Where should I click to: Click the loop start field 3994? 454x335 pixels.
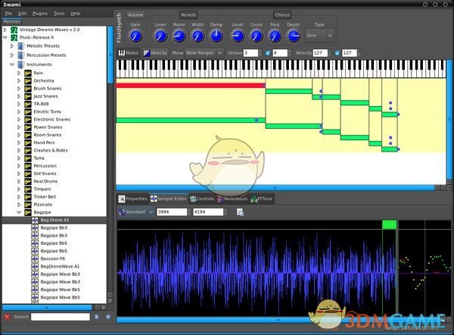[172, 212]
